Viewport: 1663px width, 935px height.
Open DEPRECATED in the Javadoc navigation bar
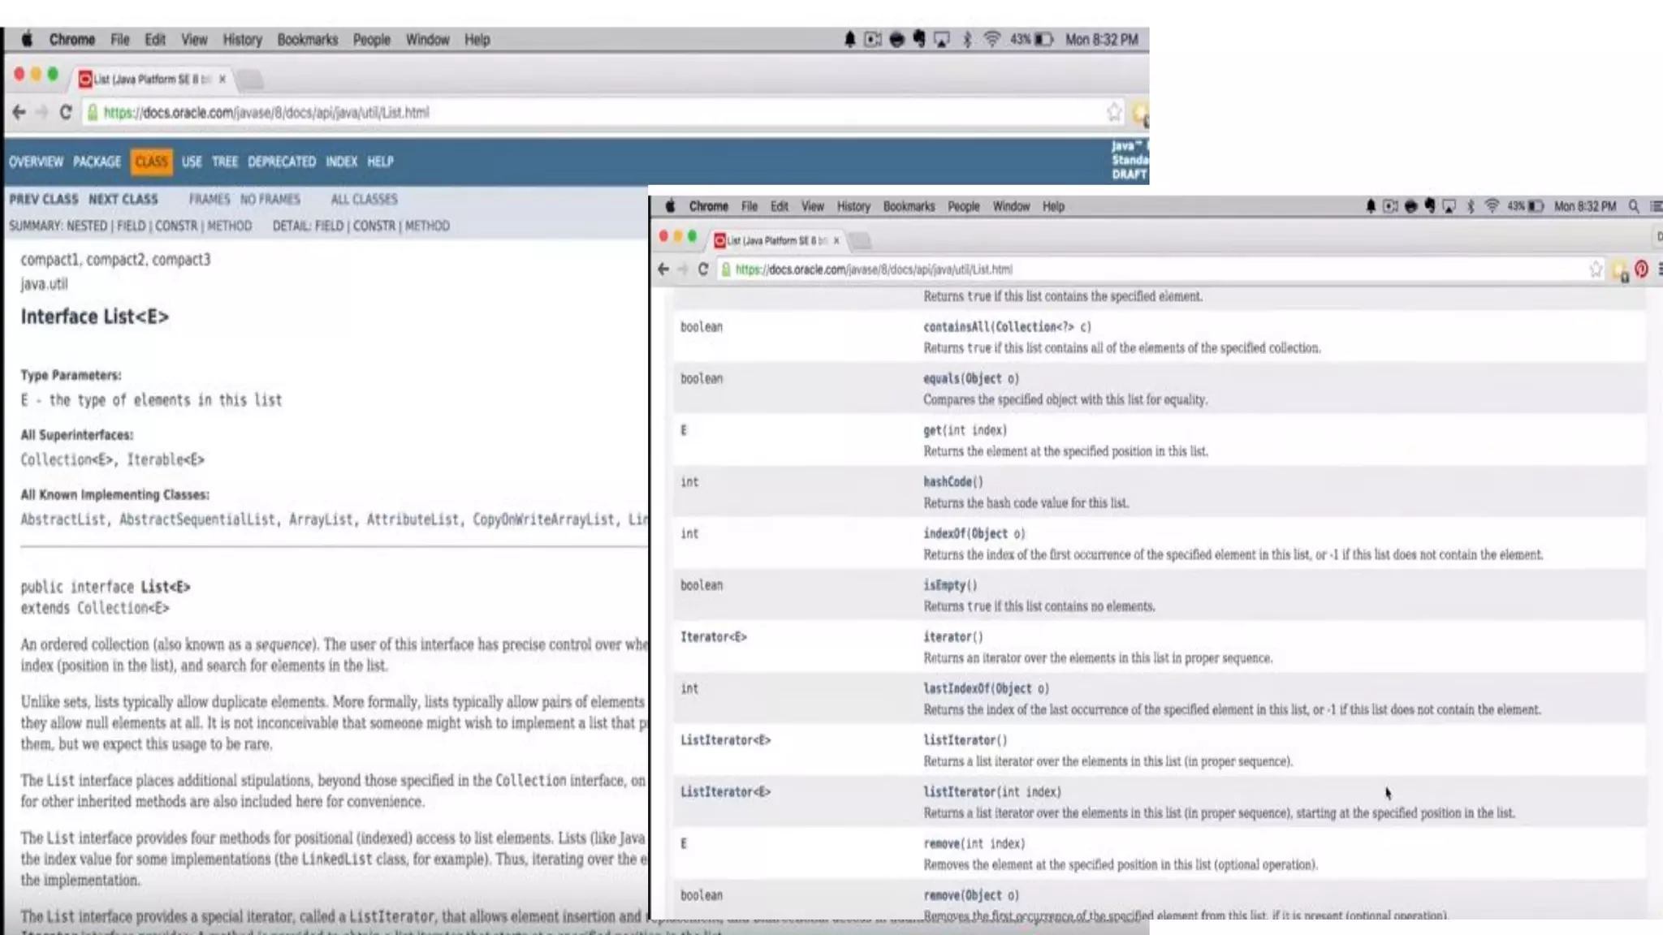coord(282,162)
